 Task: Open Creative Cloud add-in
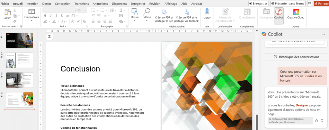[x=296, y=13]
